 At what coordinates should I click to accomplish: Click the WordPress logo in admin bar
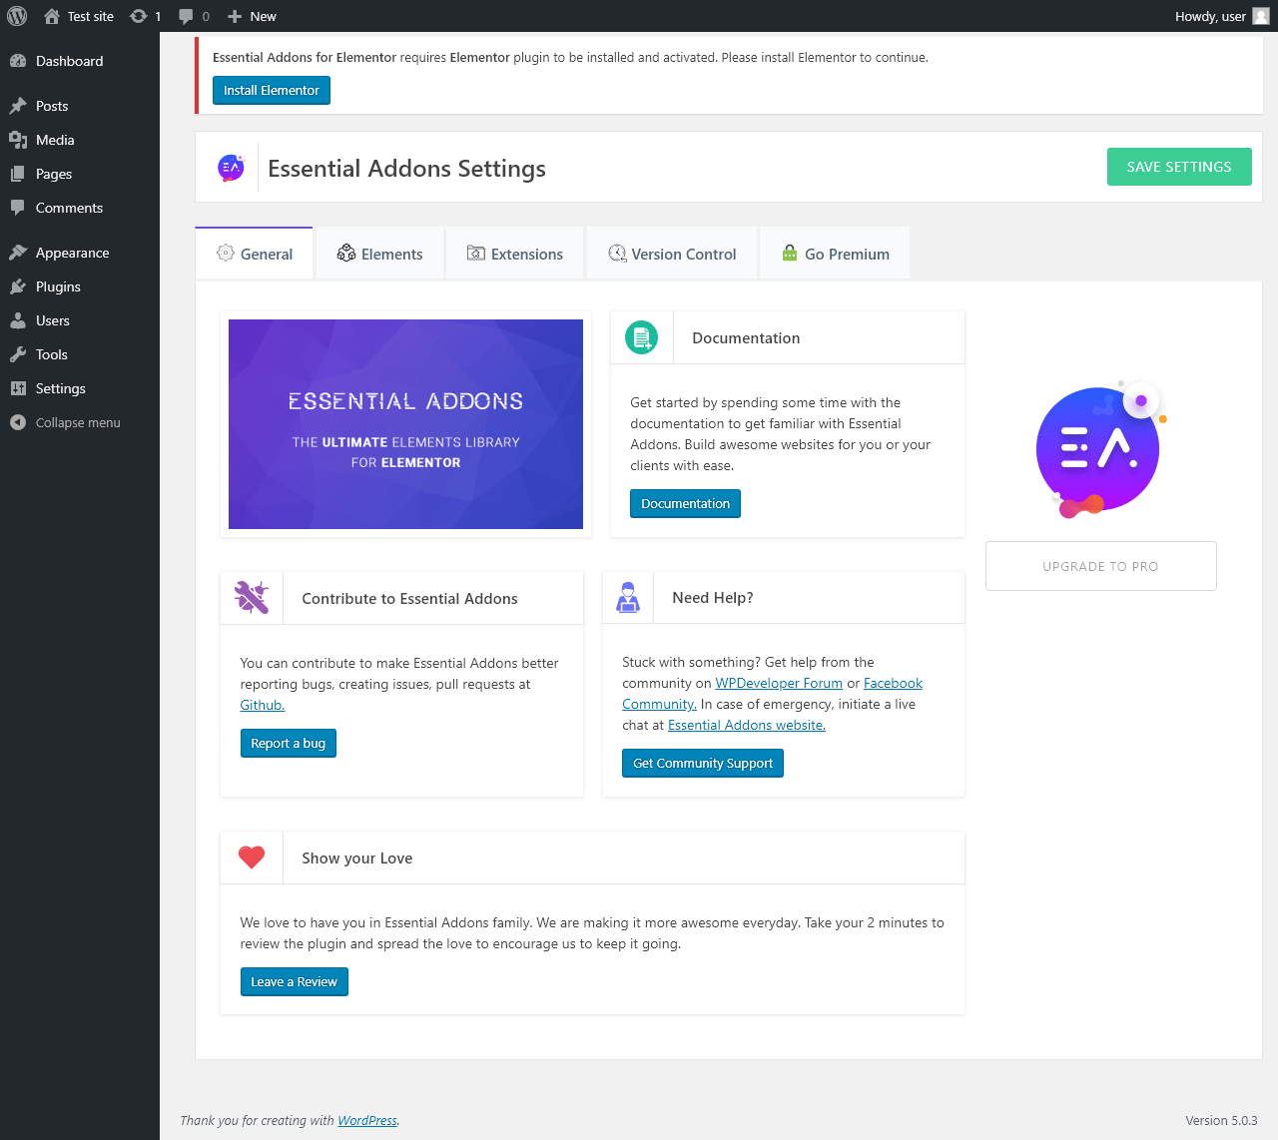(17, 16)
